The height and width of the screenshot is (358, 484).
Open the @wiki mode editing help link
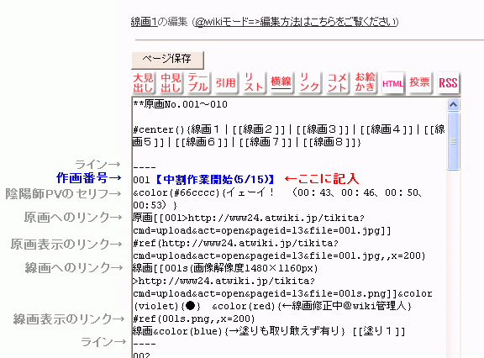tap(297, 22)
